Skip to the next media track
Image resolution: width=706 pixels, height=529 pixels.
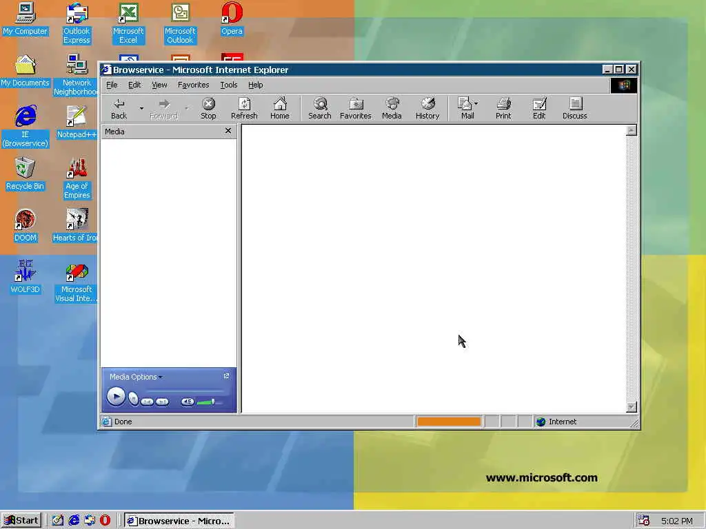(162, 402)
